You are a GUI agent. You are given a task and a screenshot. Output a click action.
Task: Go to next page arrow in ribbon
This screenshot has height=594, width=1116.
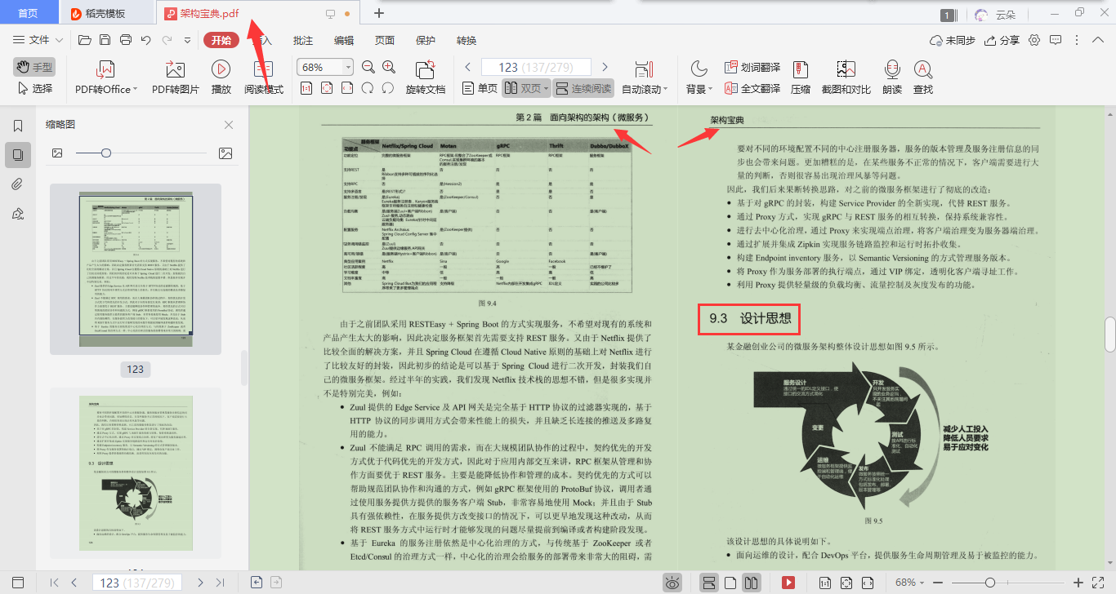[x=605, y=67]
